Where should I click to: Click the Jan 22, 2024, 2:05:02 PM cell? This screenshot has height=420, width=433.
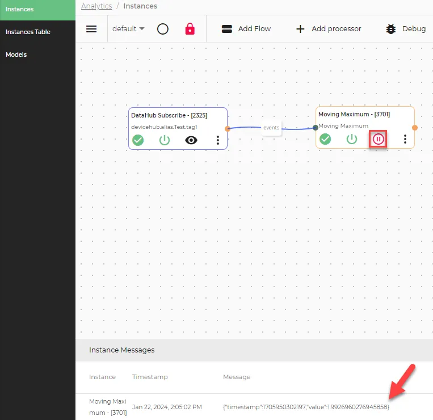pyautogui.click(x=167, y=407)
